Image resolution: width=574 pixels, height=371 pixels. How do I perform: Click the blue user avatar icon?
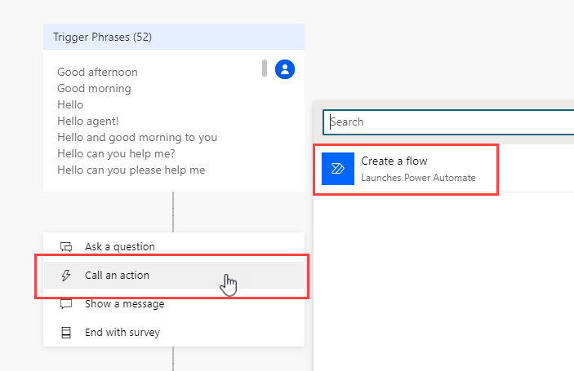284,68
